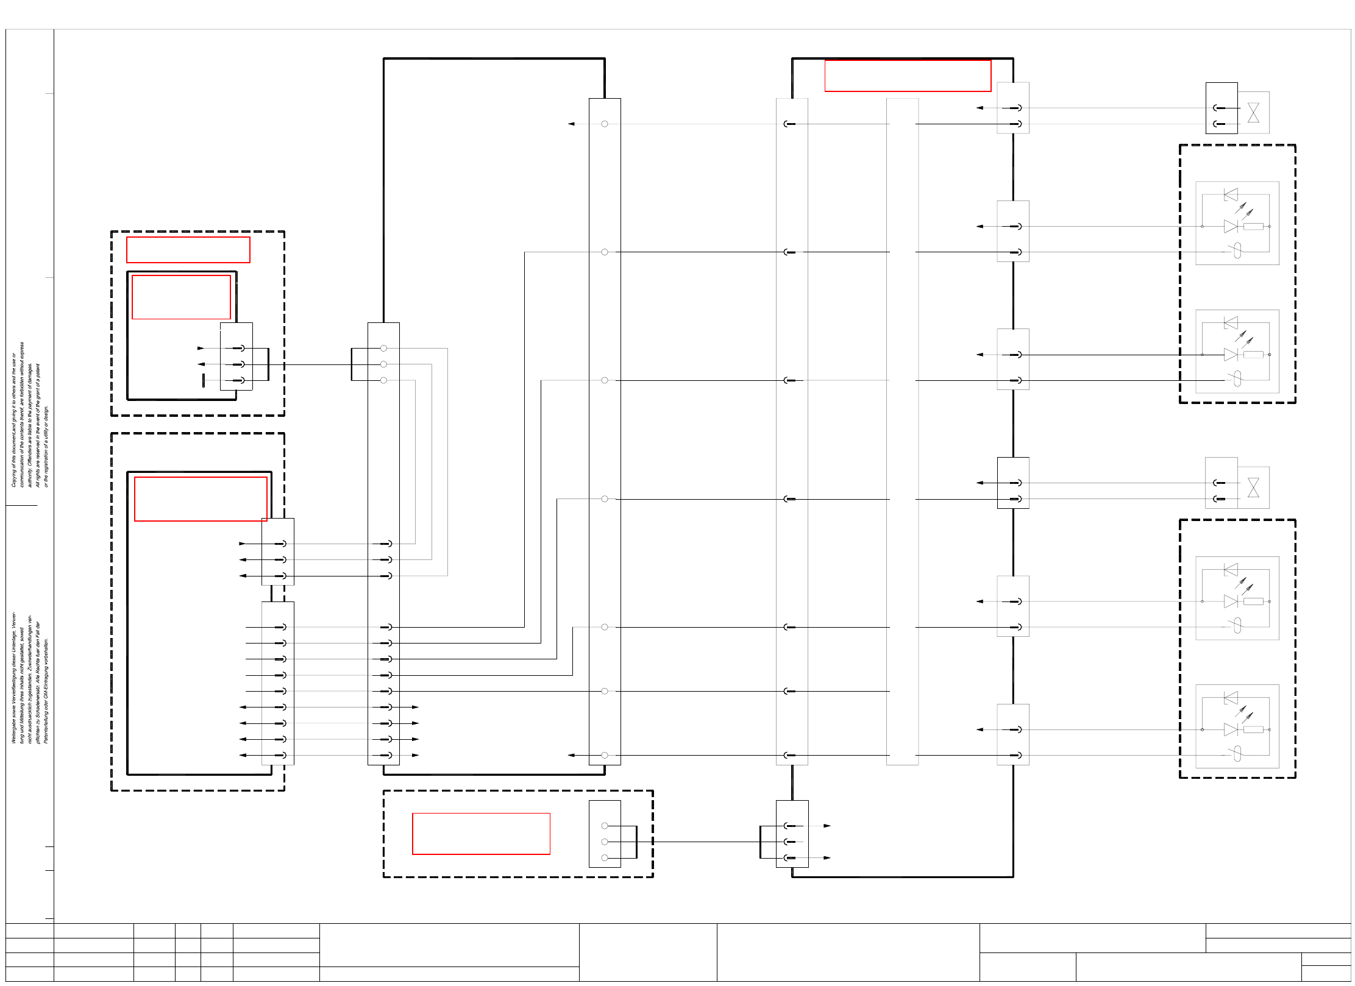Click the LED symbol in the bottommost sensor block
Image resolution: width=1355 pixels, height=986 pixels.
click(x=1231, y=729)
